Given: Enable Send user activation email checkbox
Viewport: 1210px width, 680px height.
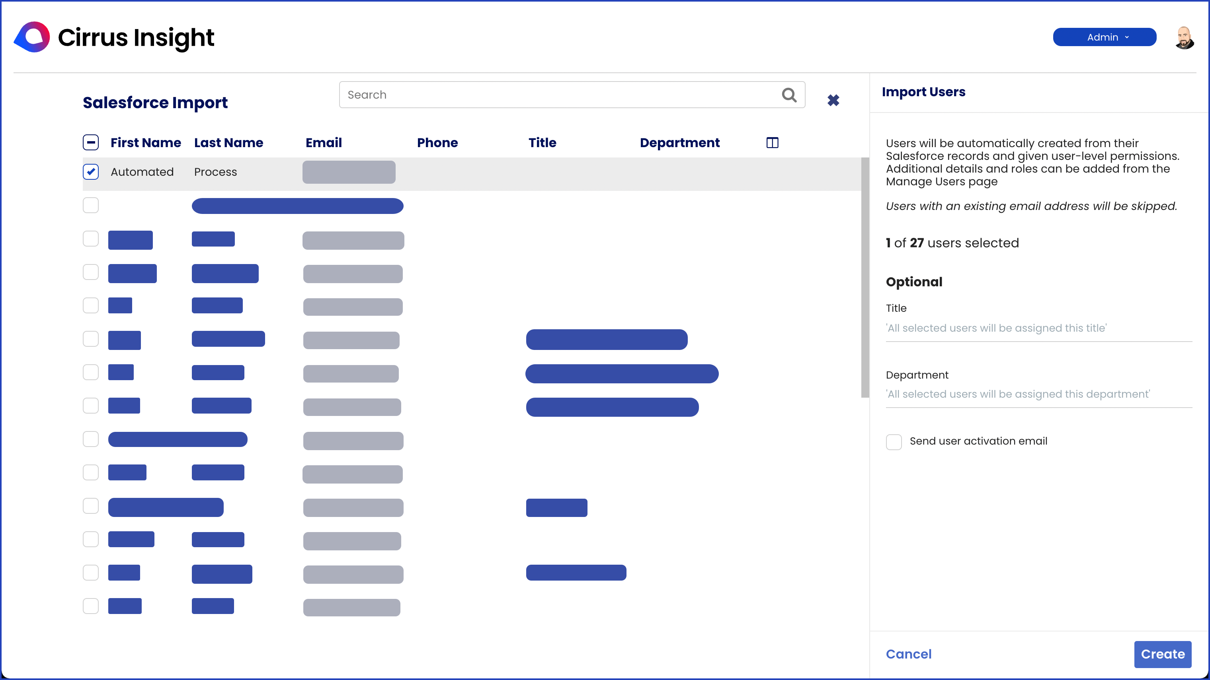Looking at the screenshot, I should tap(894, 442).
